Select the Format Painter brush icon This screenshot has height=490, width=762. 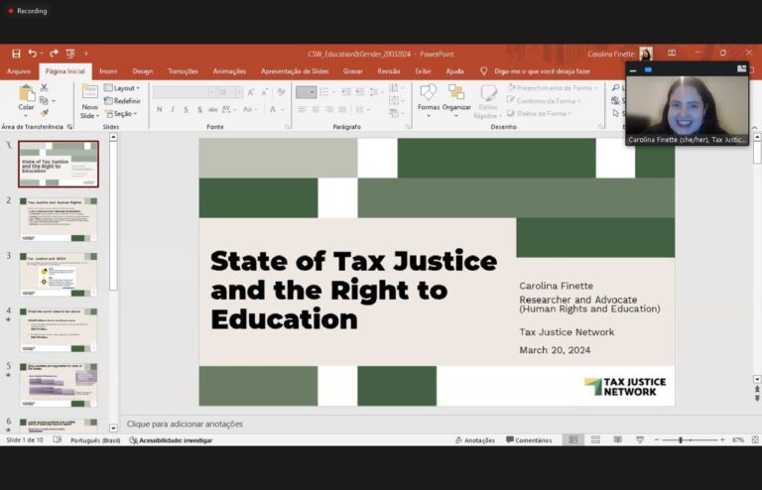point(45,113)
